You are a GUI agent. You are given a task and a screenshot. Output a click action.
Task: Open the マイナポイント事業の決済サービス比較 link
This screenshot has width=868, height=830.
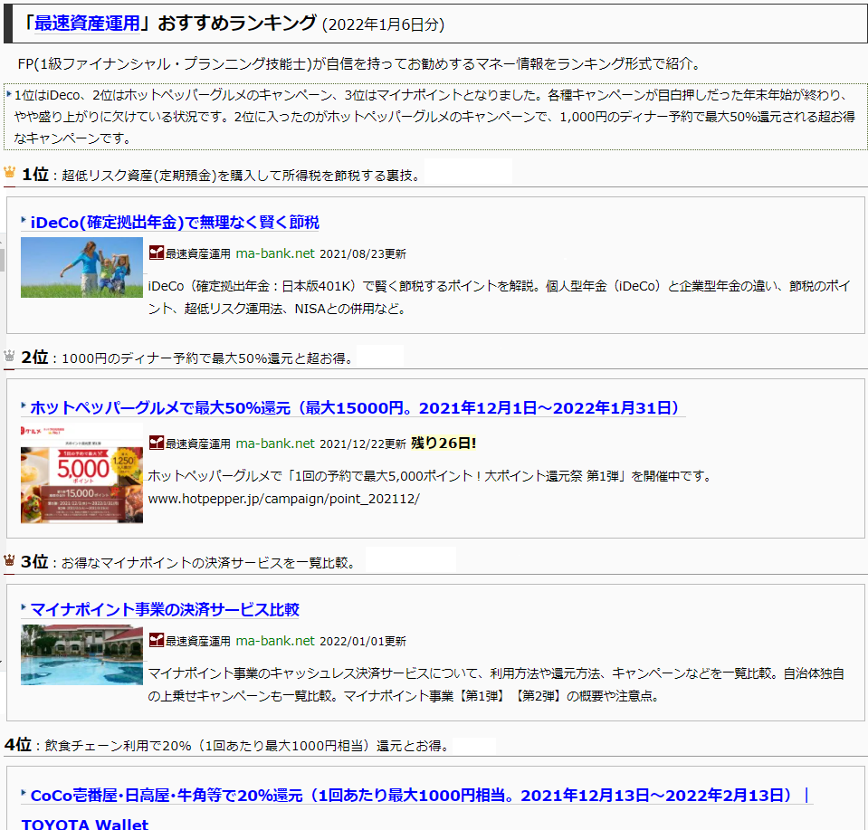click(x=165, y=610)
